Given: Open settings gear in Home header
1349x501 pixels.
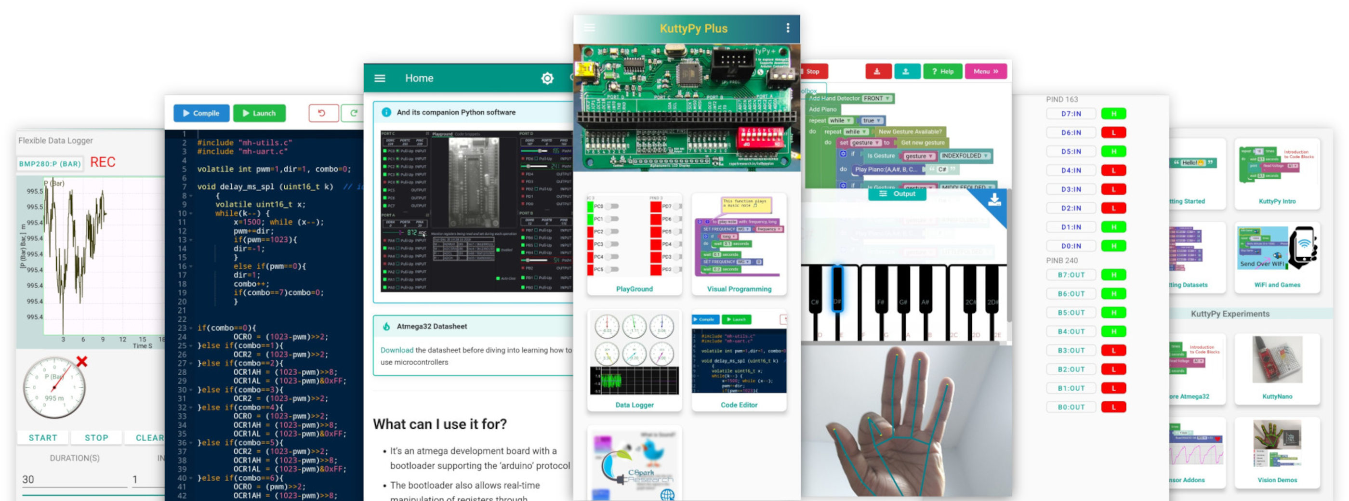Looking at the screenshot, I should (x=547, y=79).
